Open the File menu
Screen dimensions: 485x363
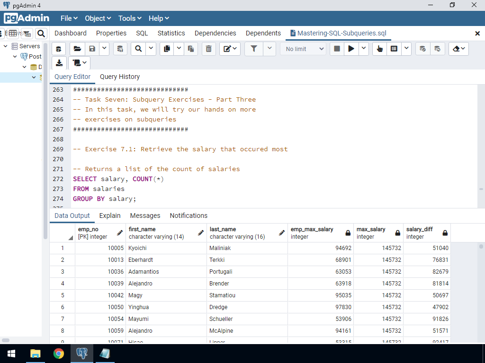click(x=69, y=18)
